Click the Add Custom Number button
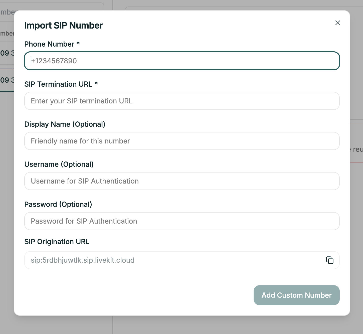Image resolution: width=363 pixels, height=334 pixels. pyautogui.click(x=296, y=295)
